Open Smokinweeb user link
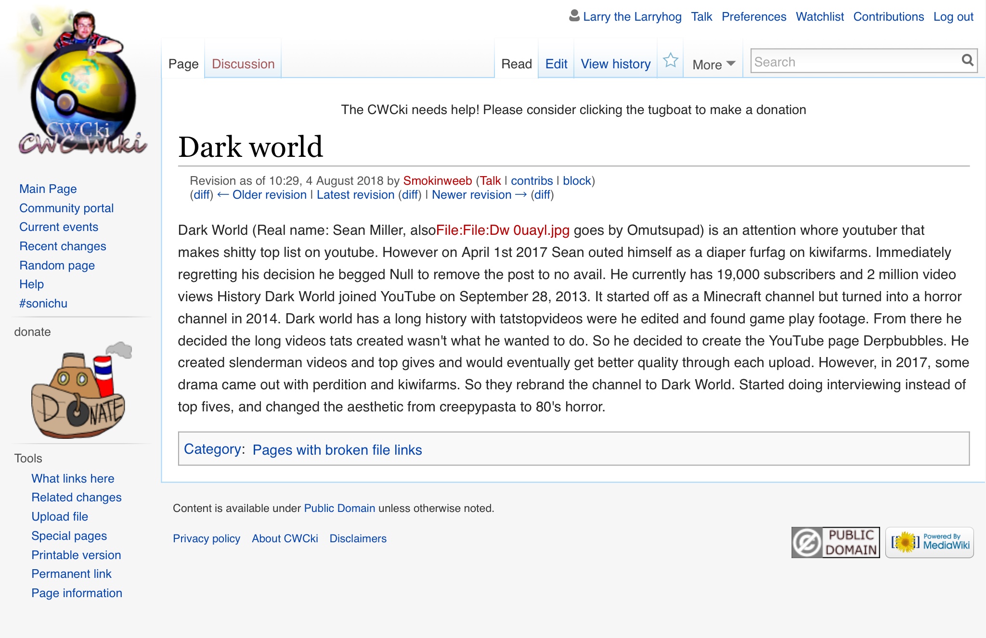The width and height of the screenshot is (986, 638). [x=437, y=181]
